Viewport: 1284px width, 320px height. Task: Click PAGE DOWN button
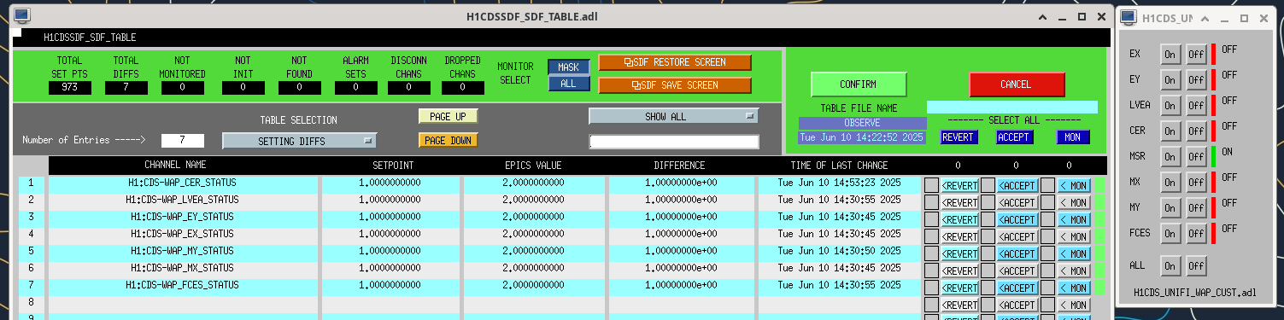pos(448,140)
